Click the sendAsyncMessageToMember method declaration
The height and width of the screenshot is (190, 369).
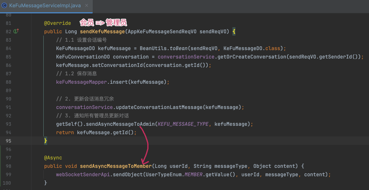(x=116, y=166)
